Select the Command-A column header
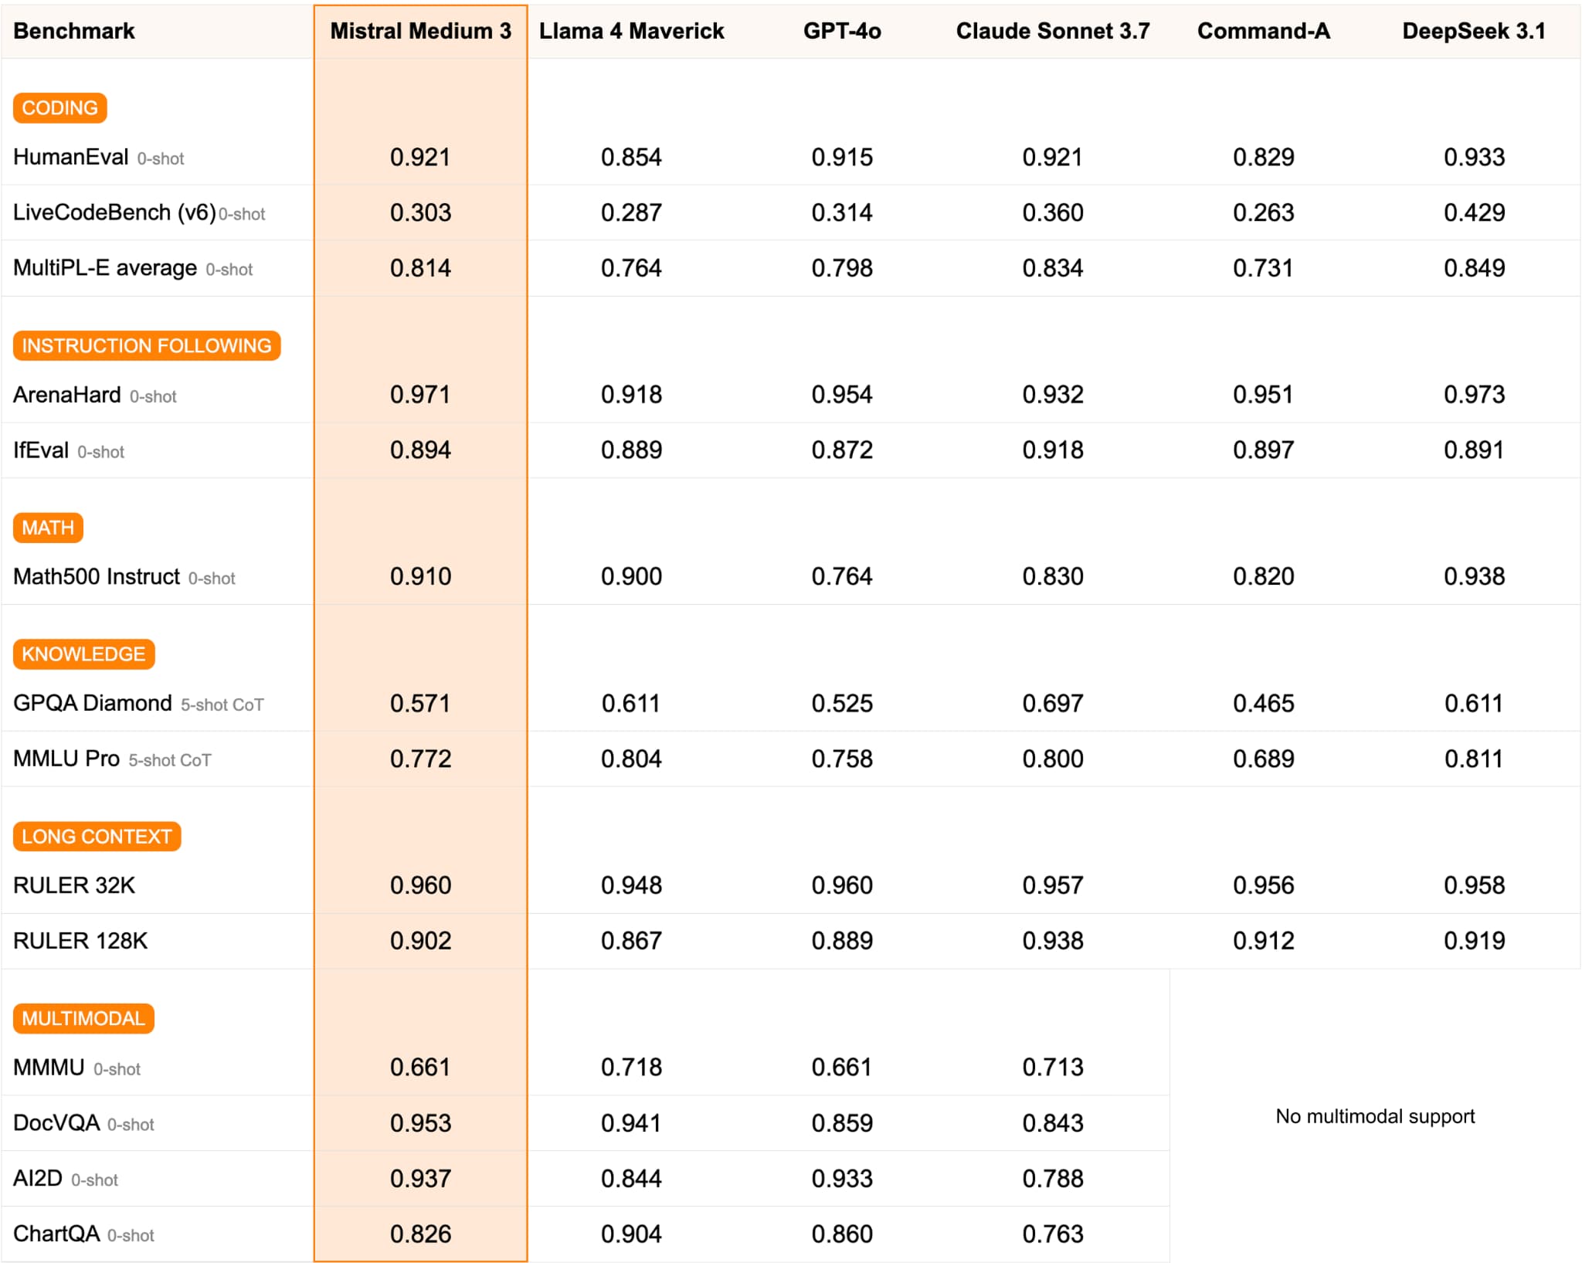 [x=1263, y=31]
